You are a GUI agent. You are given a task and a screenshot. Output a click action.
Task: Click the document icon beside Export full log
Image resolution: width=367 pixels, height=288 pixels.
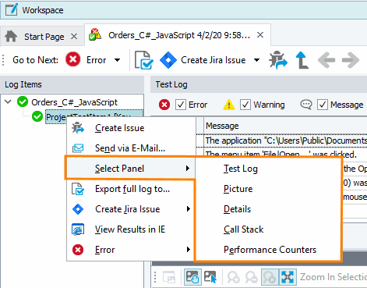78,189
